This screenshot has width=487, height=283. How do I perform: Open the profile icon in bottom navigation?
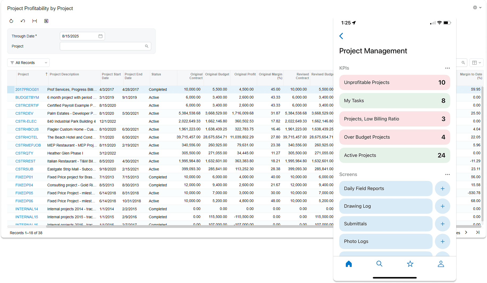pyautogui.click(x=441, y=264)
